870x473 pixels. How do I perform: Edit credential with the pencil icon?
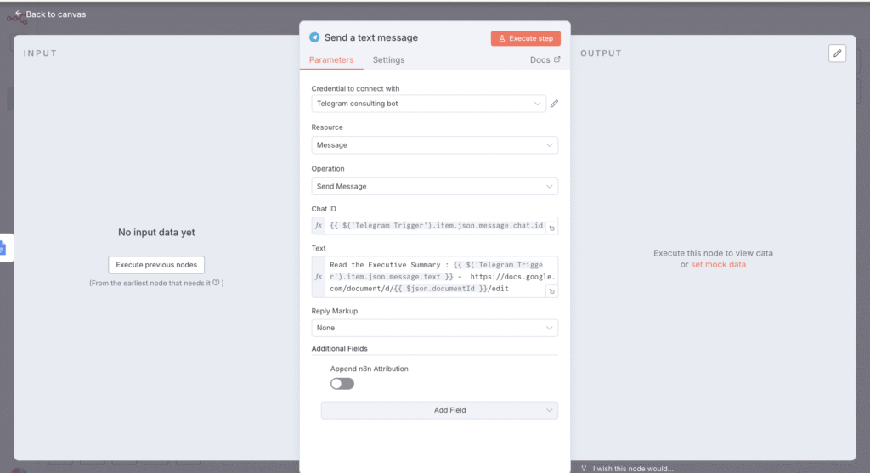click(x=554, y=104)
